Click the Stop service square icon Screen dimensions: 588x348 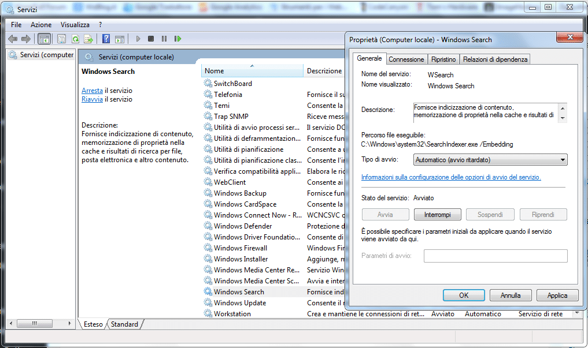tap(151, 39)
